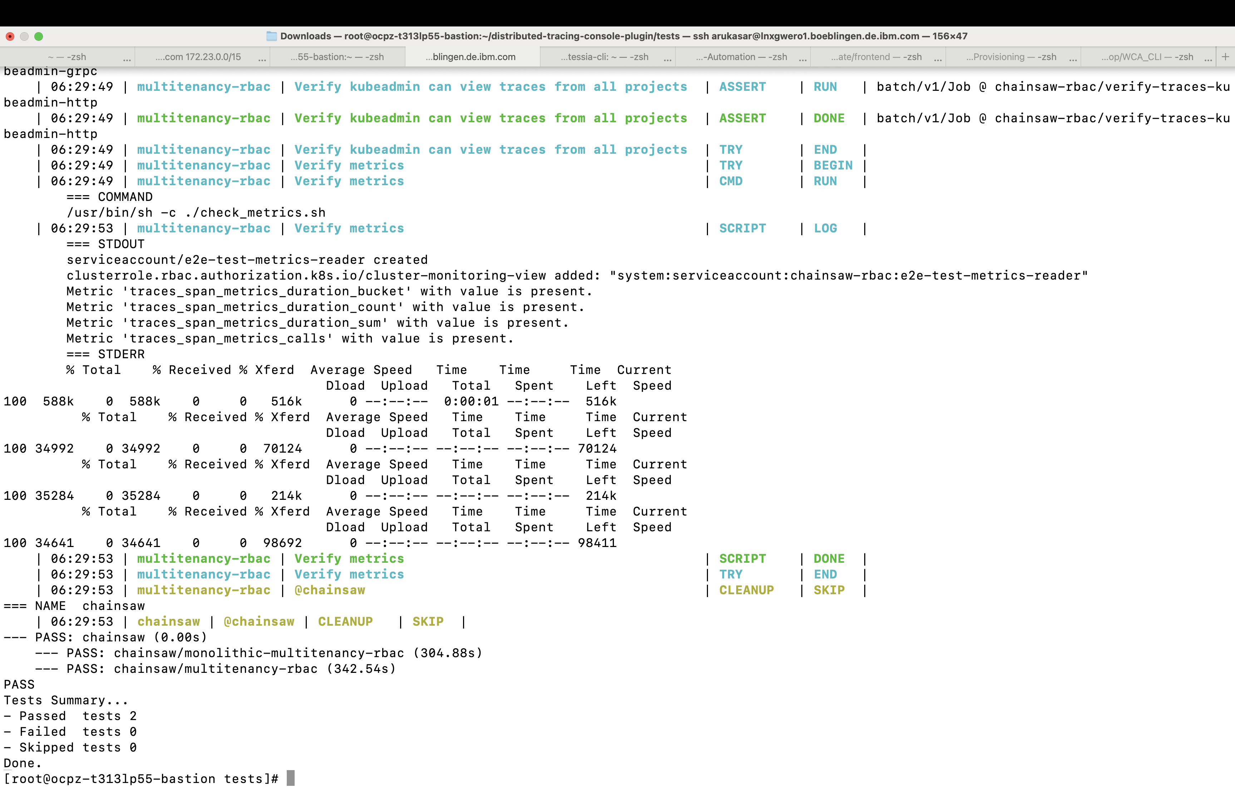Click the Downloads folder proxy icon in title
Screen dimensions: 1235x798
click(272, 36)
